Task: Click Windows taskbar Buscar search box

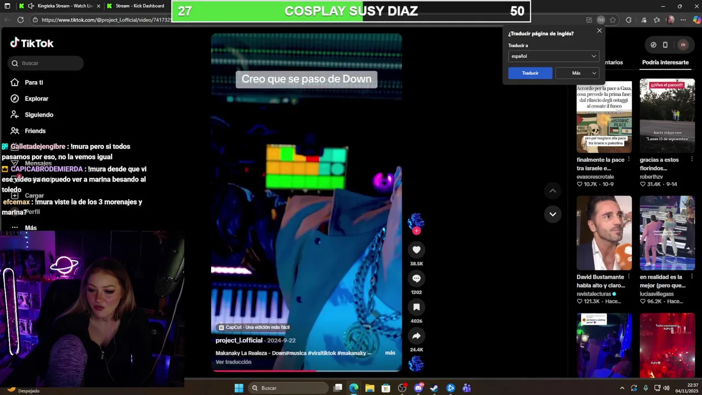Action: (x=287, y=388)
